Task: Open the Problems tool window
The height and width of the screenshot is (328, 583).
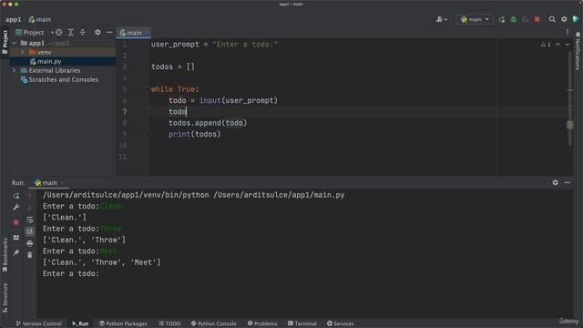Action: tap(262, 323)
